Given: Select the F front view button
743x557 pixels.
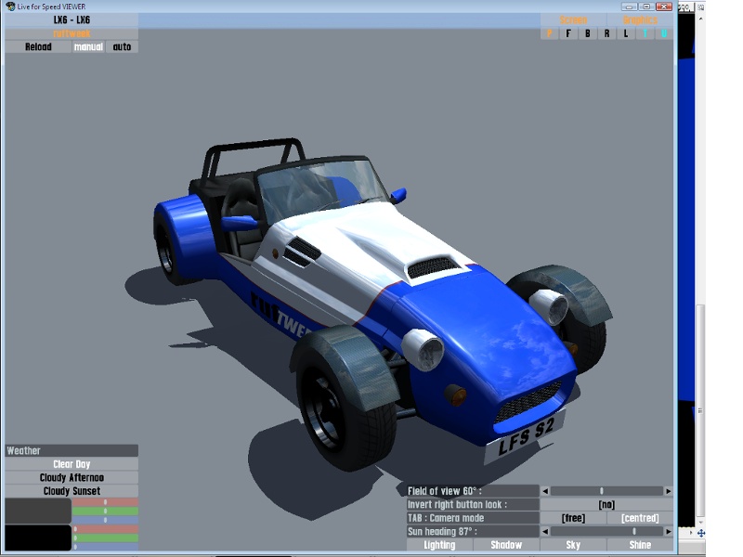Looking at the screenshot, I should (567, 33).
